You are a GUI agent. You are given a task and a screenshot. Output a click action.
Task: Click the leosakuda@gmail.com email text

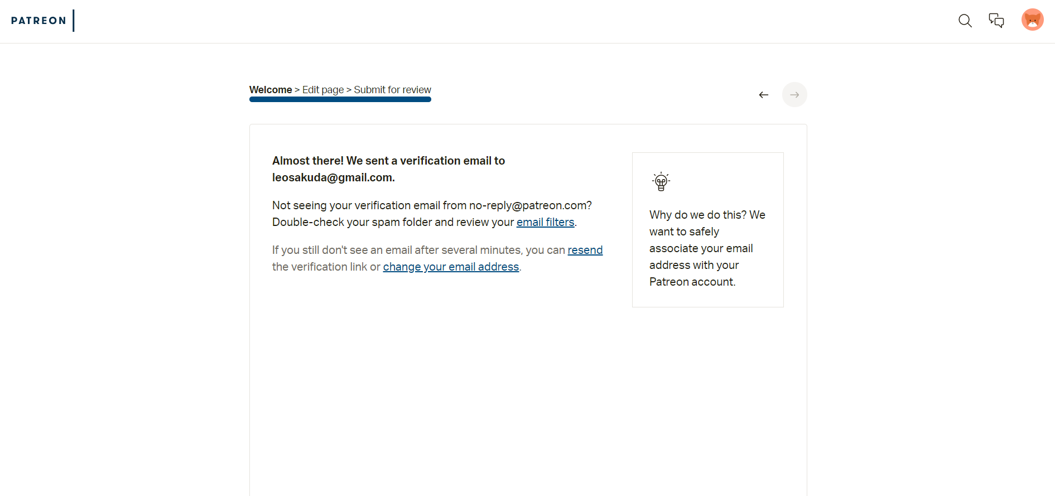click(333, 177)
